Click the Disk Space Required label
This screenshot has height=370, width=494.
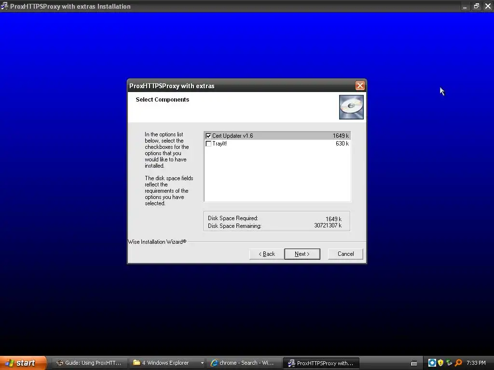pos(233,218)
